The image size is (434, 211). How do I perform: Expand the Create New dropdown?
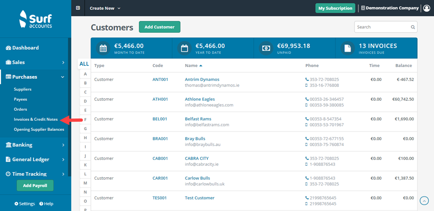pyautogui.click(x=105, y=8)
